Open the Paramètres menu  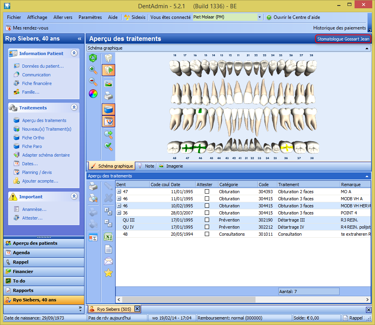click(90, 17)
